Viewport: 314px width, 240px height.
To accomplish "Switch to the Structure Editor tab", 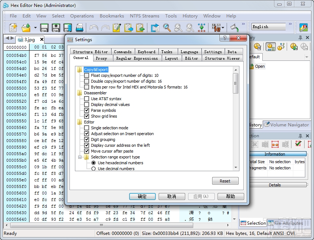I will click(x=90, y=52).
